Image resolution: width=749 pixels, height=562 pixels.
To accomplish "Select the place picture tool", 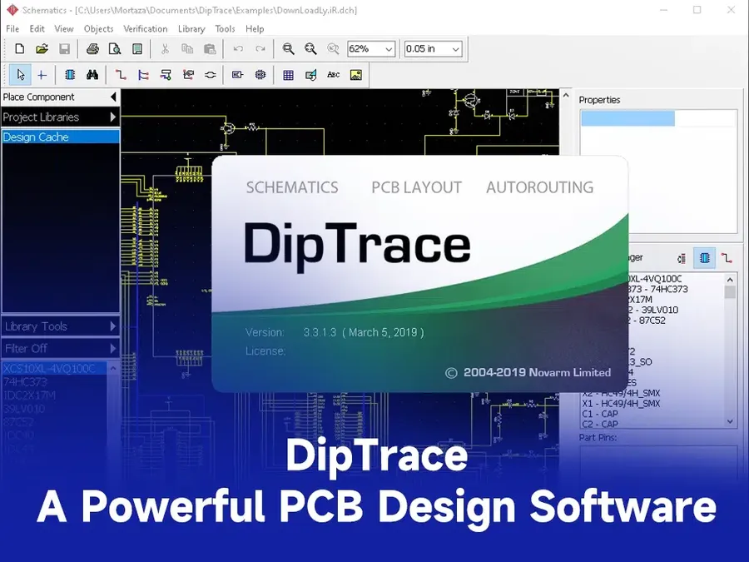I will (x=356, y=75).
